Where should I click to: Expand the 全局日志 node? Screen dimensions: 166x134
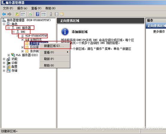coord(22,40)
